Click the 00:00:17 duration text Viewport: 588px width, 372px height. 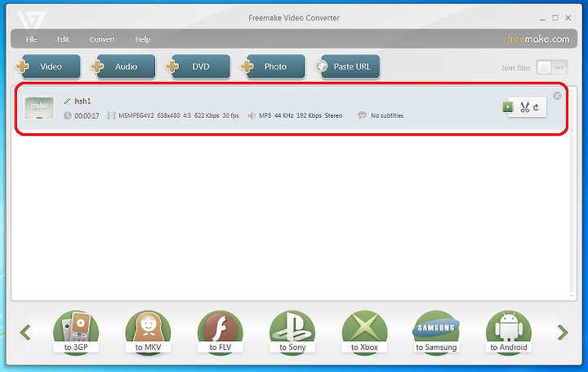(x=87, y=116)
